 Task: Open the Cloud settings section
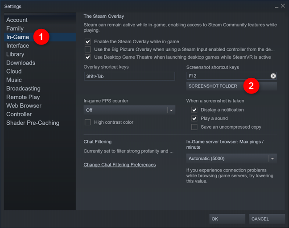(40, 71)
